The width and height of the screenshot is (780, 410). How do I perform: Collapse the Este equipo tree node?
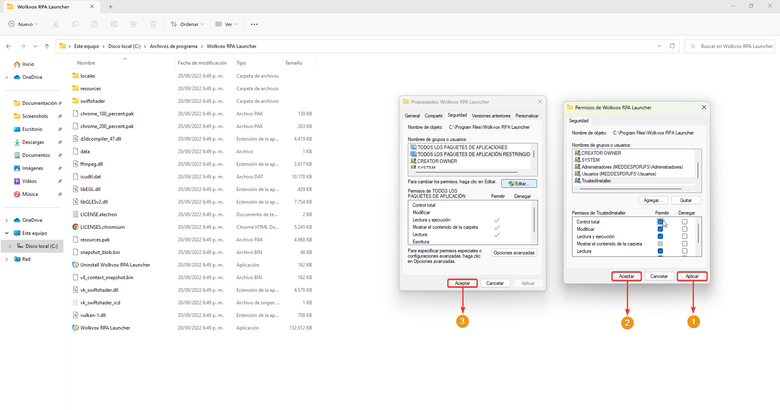pyautogui.click(x=6, y=233)
